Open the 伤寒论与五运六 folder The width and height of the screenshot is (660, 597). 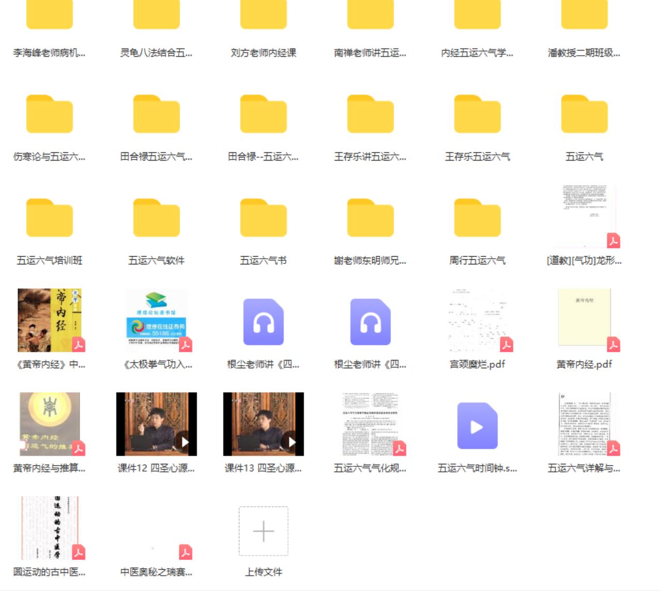click(x=49, y=115)
